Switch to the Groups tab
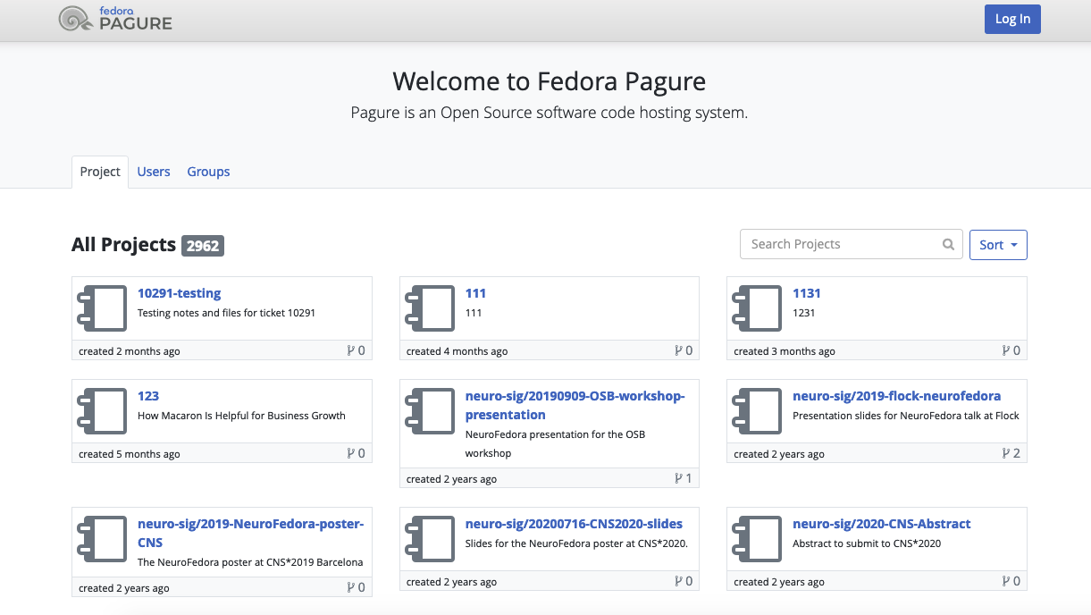Screen dimensions: 1091x615 pyautogui.click(x=208, y=172)
